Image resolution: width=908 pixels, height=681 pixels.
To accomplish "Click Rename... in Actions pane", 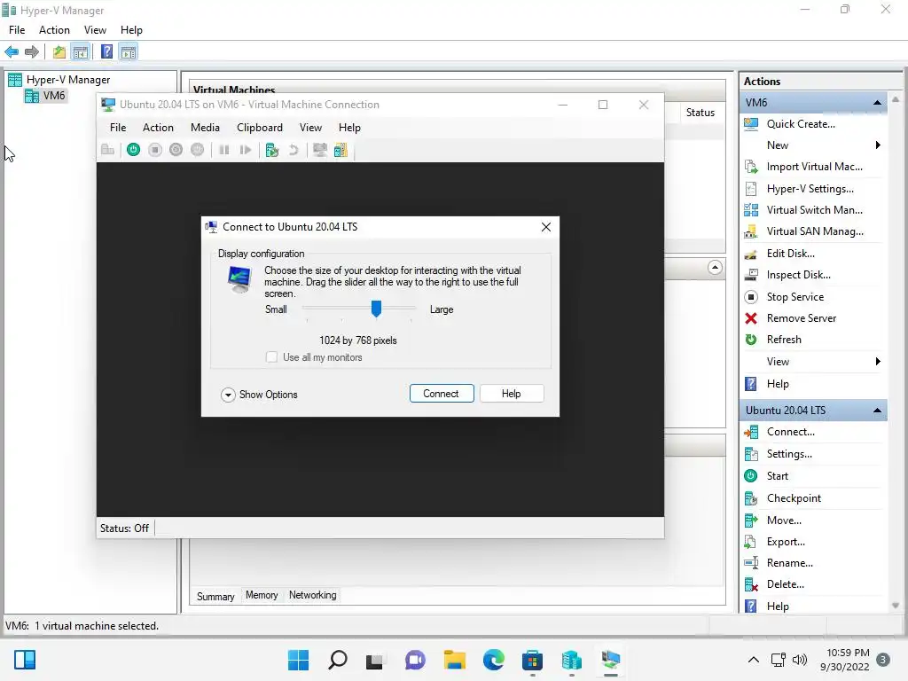I will point(790,563).
